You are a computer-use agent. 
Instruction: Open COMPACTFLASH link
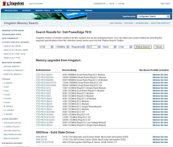(12, 127)
